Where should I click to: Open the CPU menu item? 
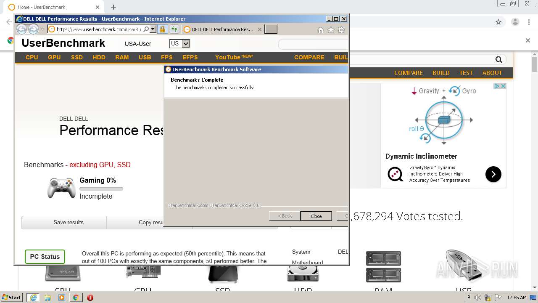click(x=32, y=57)
